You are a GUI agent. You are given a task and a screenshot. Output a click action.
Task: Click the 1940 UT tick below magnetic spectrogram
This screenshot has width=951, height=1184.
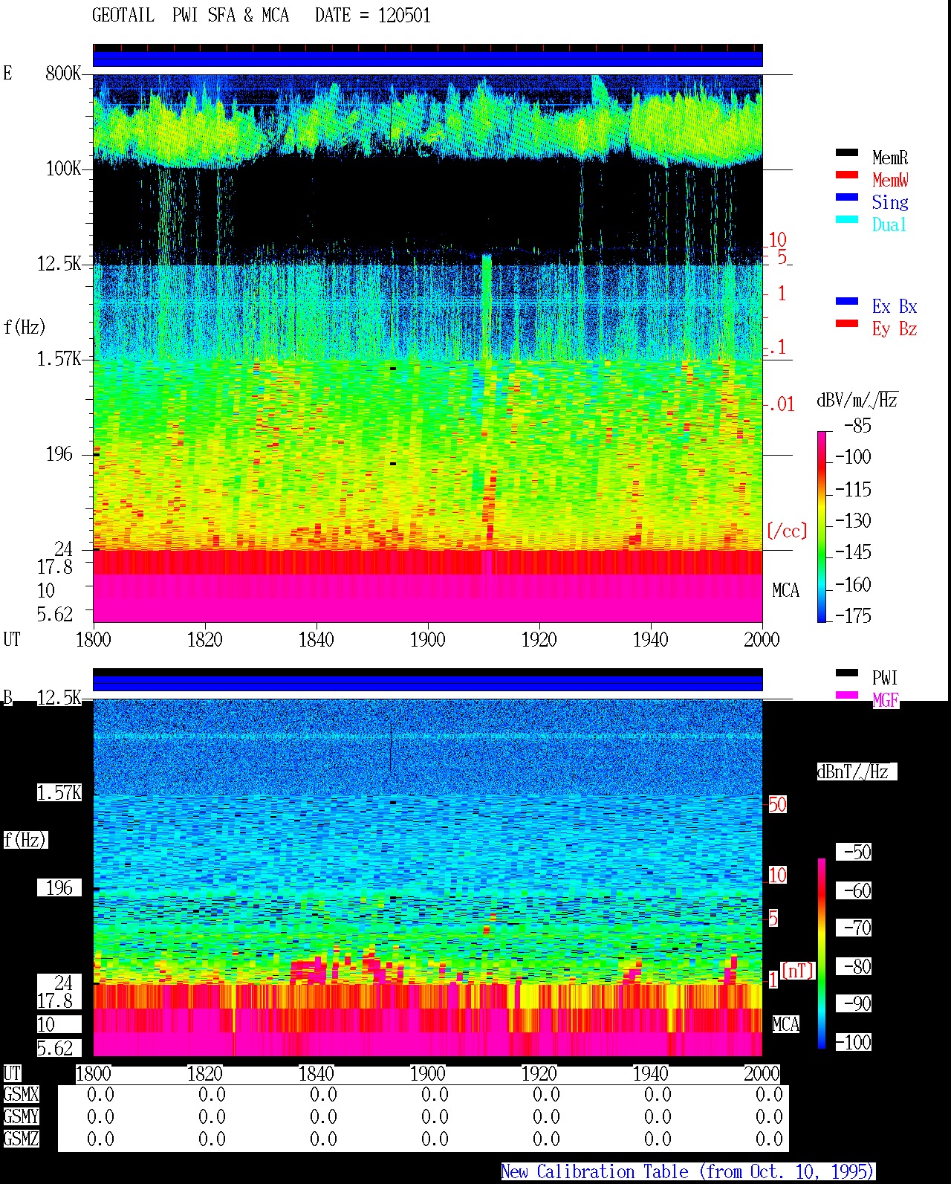651,1073
